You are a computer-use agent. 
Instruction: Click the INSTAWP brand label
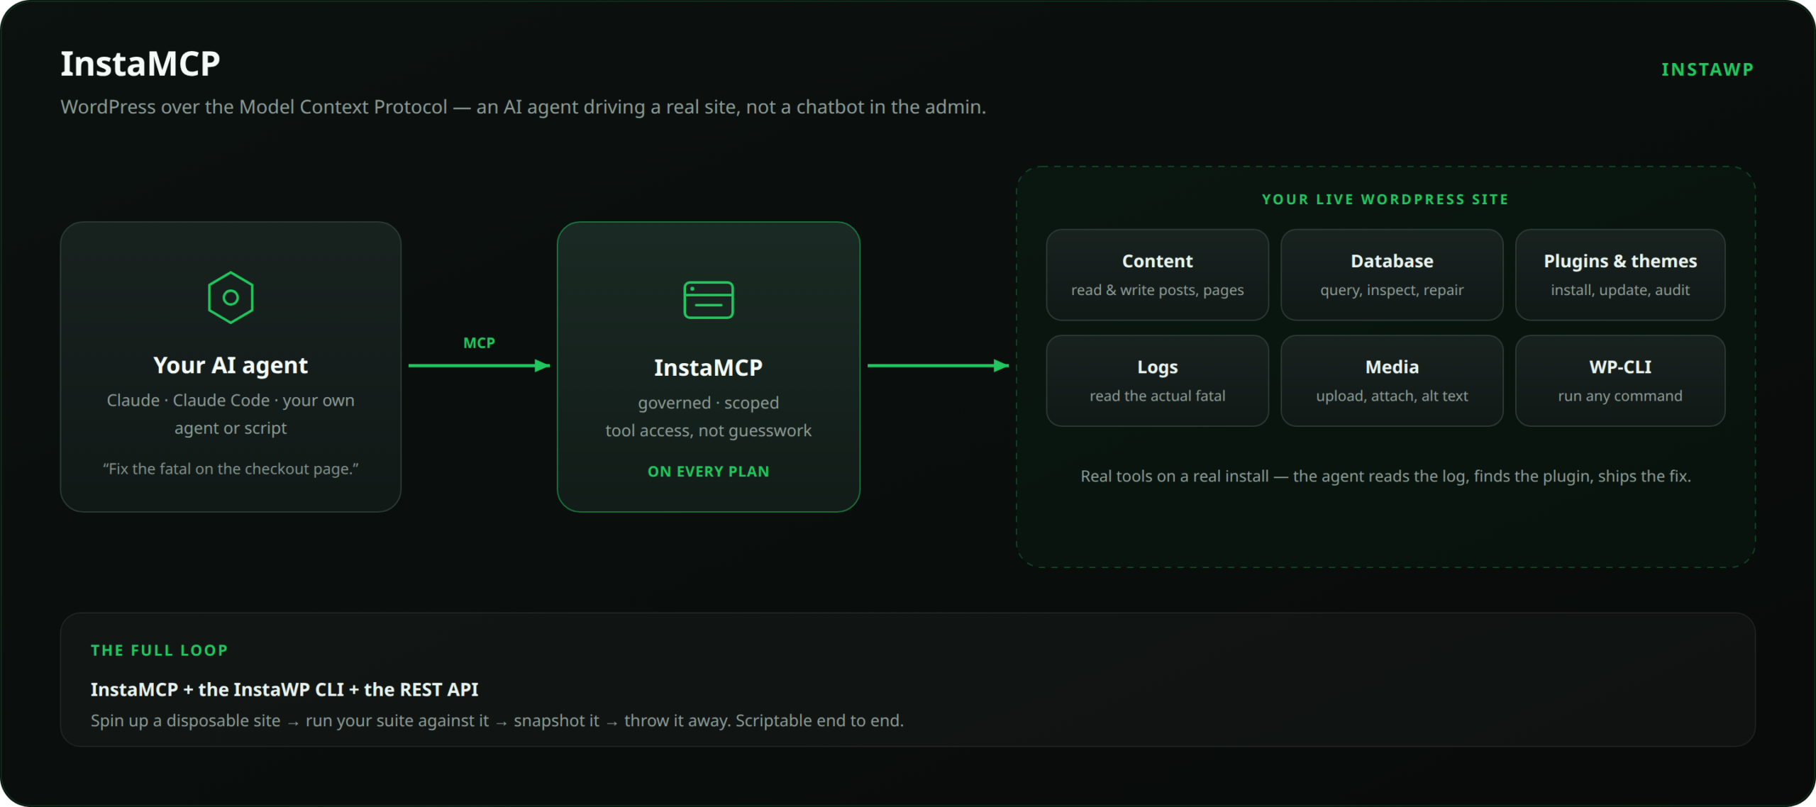[x=1707, y=69]
